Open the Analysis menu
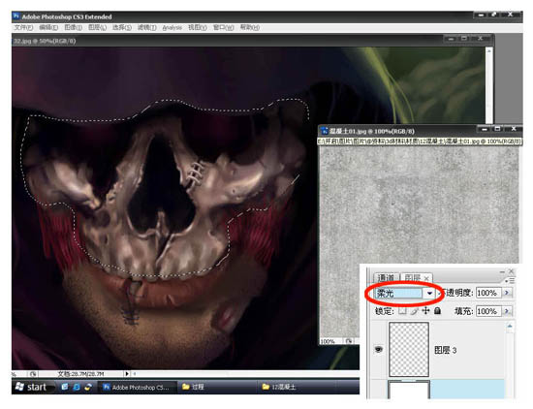This screenshot has width=533, height=409. click(x=172, y=27)
